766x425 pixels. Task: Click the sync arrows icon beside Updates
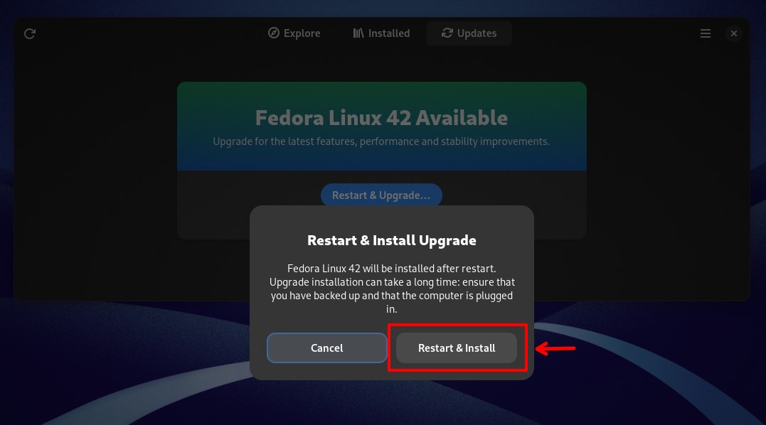click(x=447, y=33)
